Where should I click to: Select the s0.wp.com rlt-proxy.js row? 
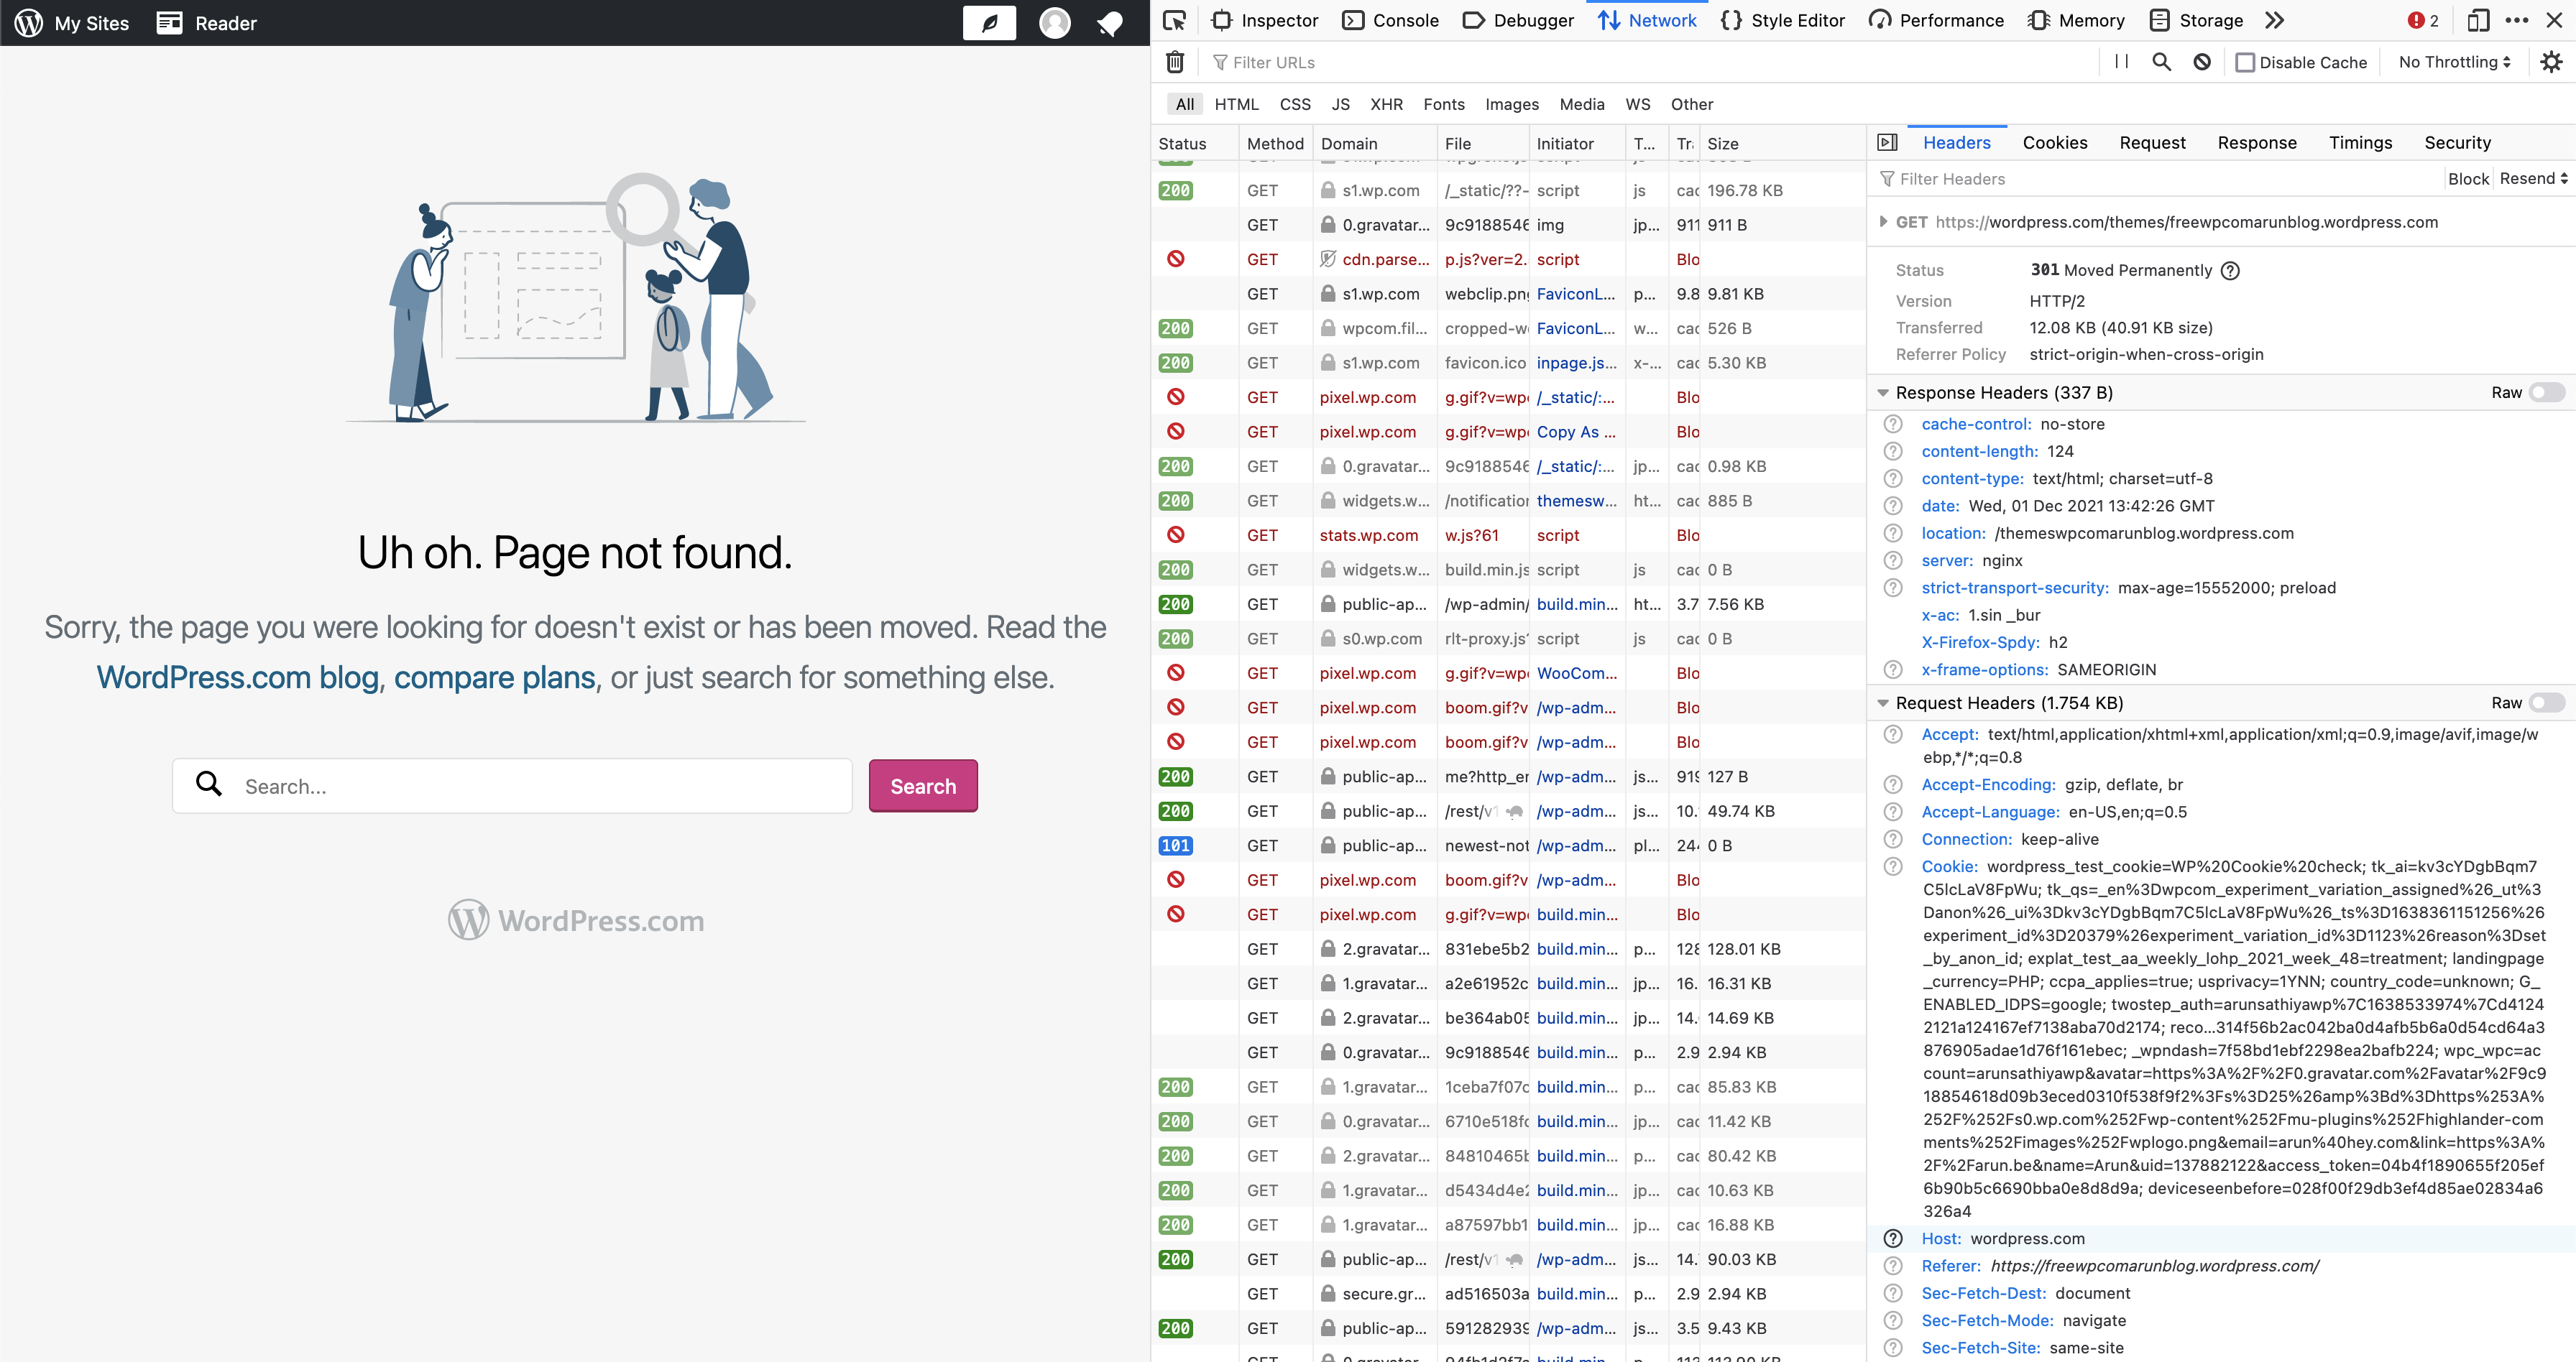[x=1507, y=639]
